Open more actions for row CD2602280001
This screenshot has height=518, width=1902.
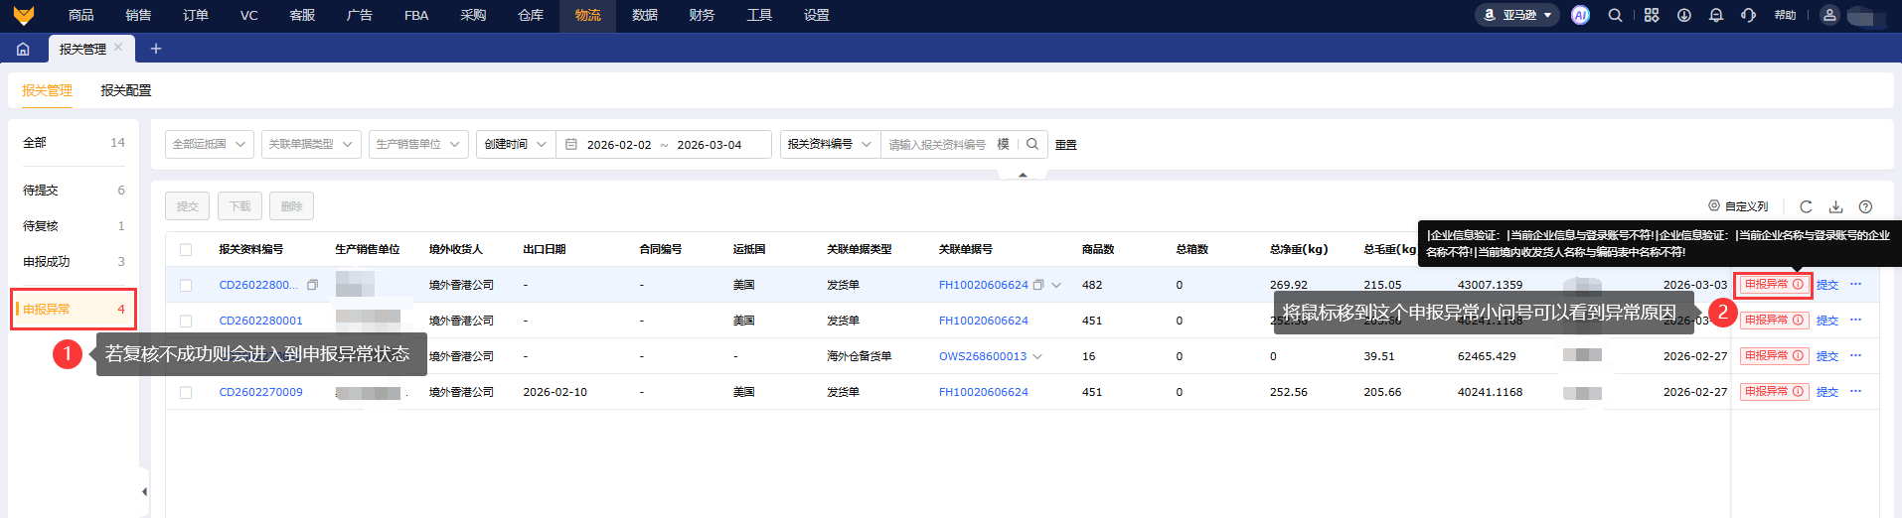pyautogui.click(x=1855, y=320)
